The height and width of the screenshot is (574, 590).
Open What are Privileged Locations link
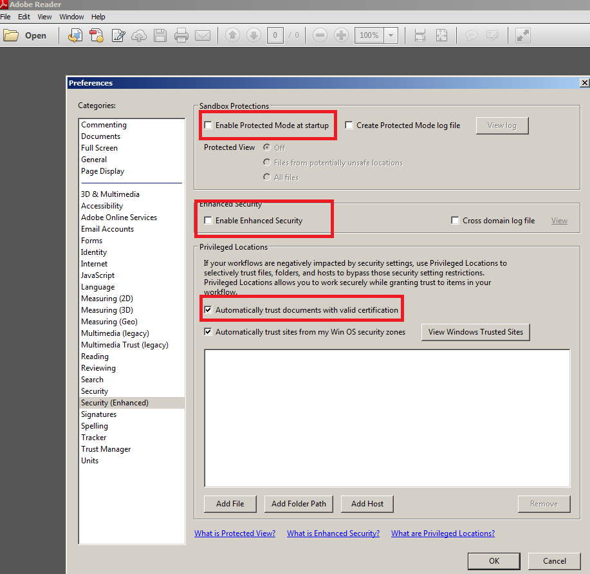click(x=443, y=533)
